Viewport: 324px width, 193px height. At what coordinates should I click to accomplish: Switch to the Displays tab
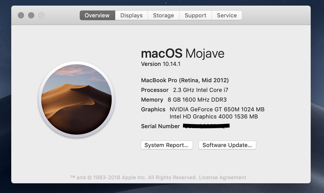pos(131,15)
